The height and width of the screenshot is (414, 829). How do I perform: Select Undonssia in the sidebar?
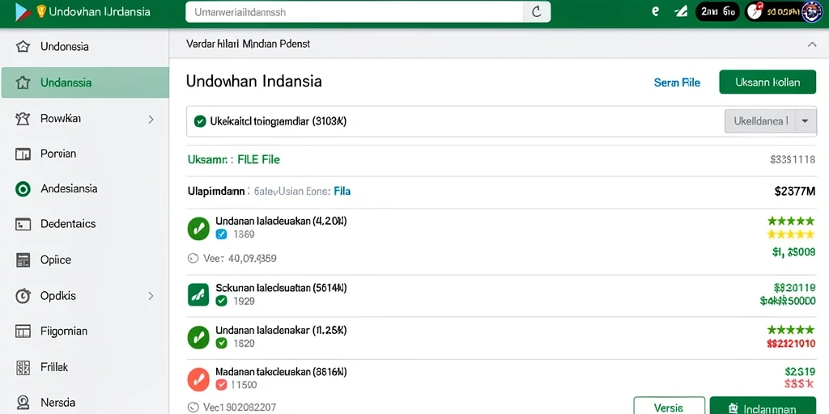coord(84,47)
